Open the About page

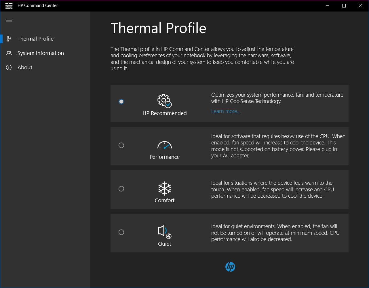(25, 68)
